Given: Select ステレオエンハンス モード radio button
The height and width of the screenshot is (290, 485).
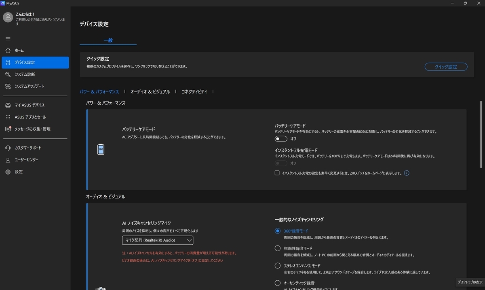Looking at the screenshot, I should pyautogui.click(x=277, y=266).
